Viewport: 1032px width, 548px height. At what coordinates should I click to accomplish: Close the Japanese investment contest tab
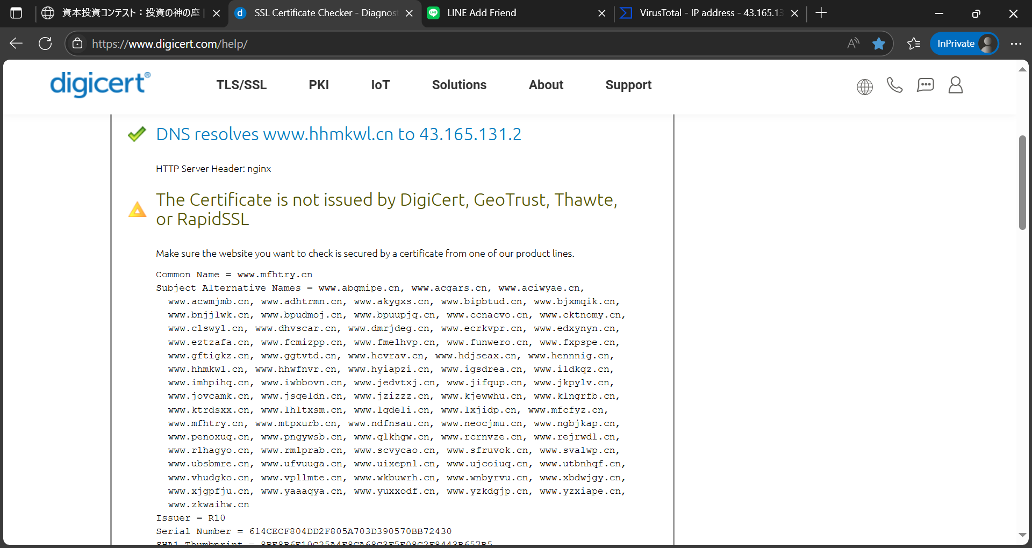217,13
